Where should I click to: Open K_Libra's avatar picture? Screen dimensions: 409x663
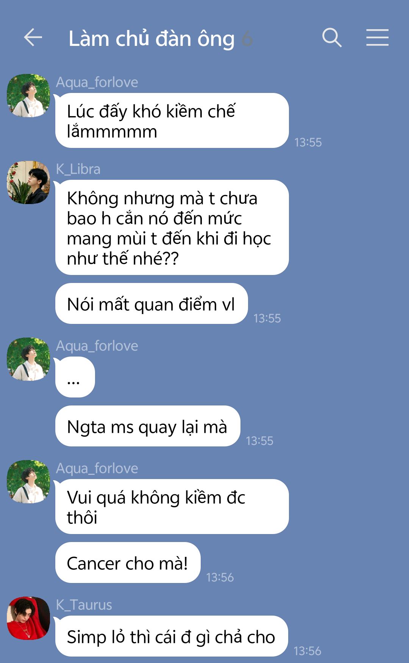click(x=28, y=182)
